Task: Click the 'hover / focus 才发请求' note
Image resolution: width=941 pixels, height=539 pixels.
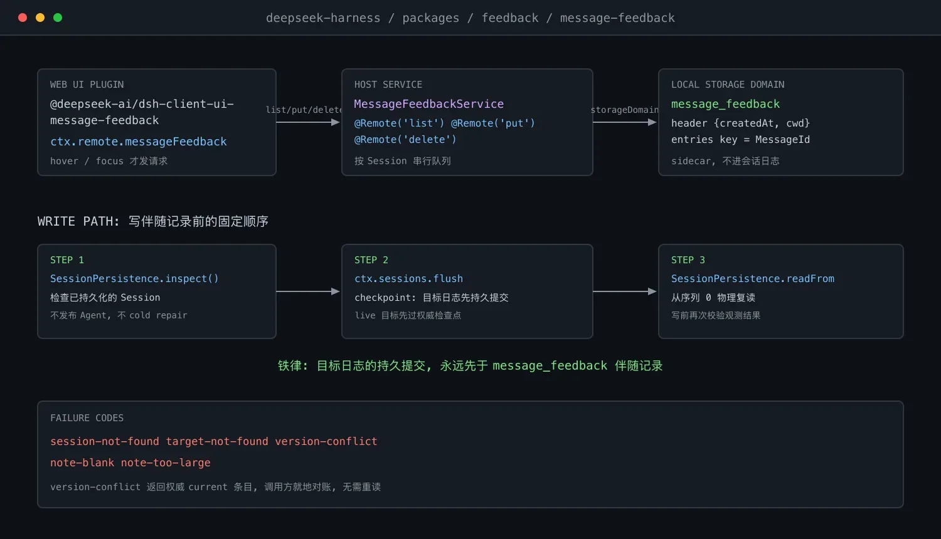Action: 109,161
